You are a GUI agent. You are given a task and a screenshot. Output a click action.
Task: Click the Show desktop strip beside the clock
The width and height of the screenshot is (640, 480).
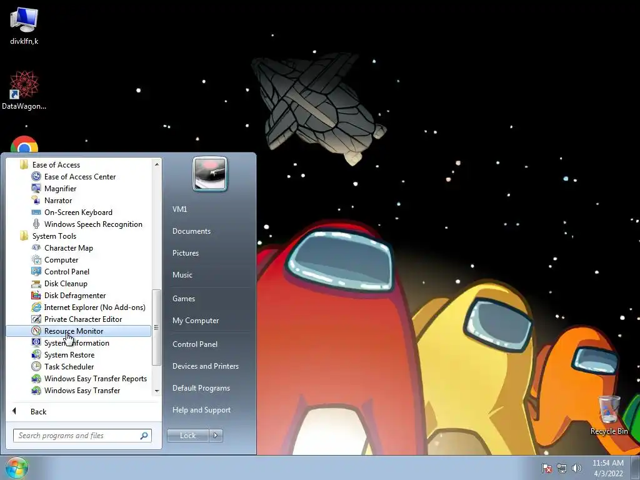(636, 467)
